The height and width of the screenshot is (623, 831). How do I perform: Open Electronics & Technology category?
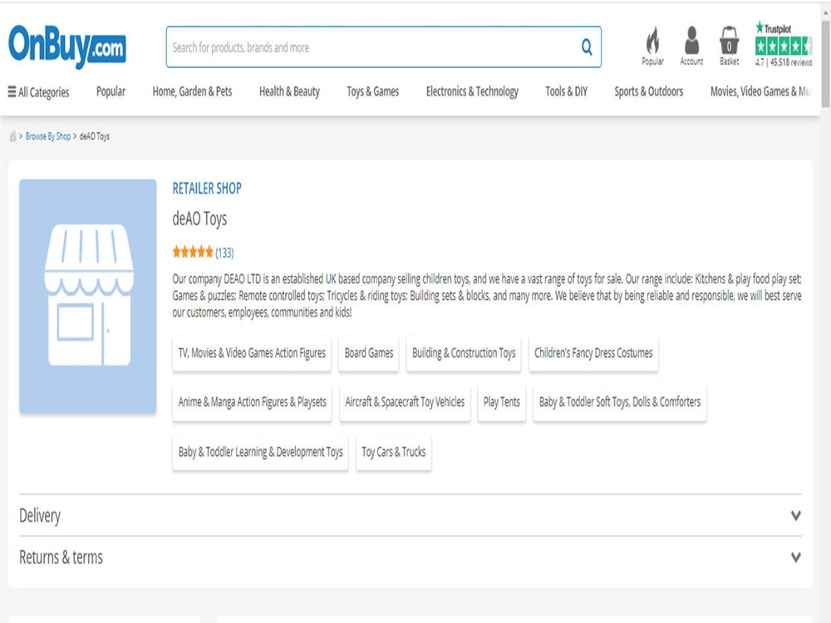[x=472, y=91]
